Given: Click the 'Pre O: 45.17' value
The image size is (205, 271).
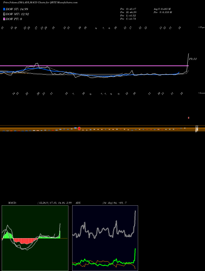Looking at the screenshot, I should (128, 9).
